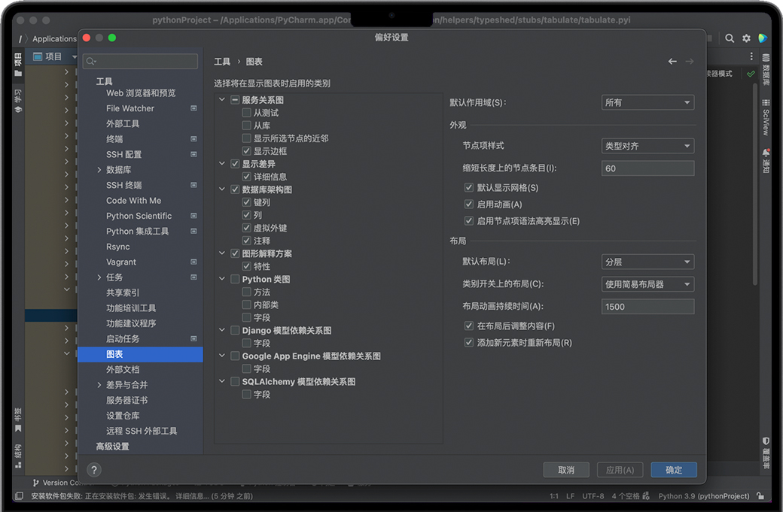Expand the 数据库 tree node in sidebar
Viewport: 783px width, 512px height.
pos(99,170)
